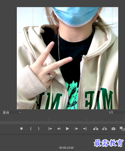The width and height of the screenshot is (125, 151).
Task: Click the video preview frame
Action: (68, 58)
